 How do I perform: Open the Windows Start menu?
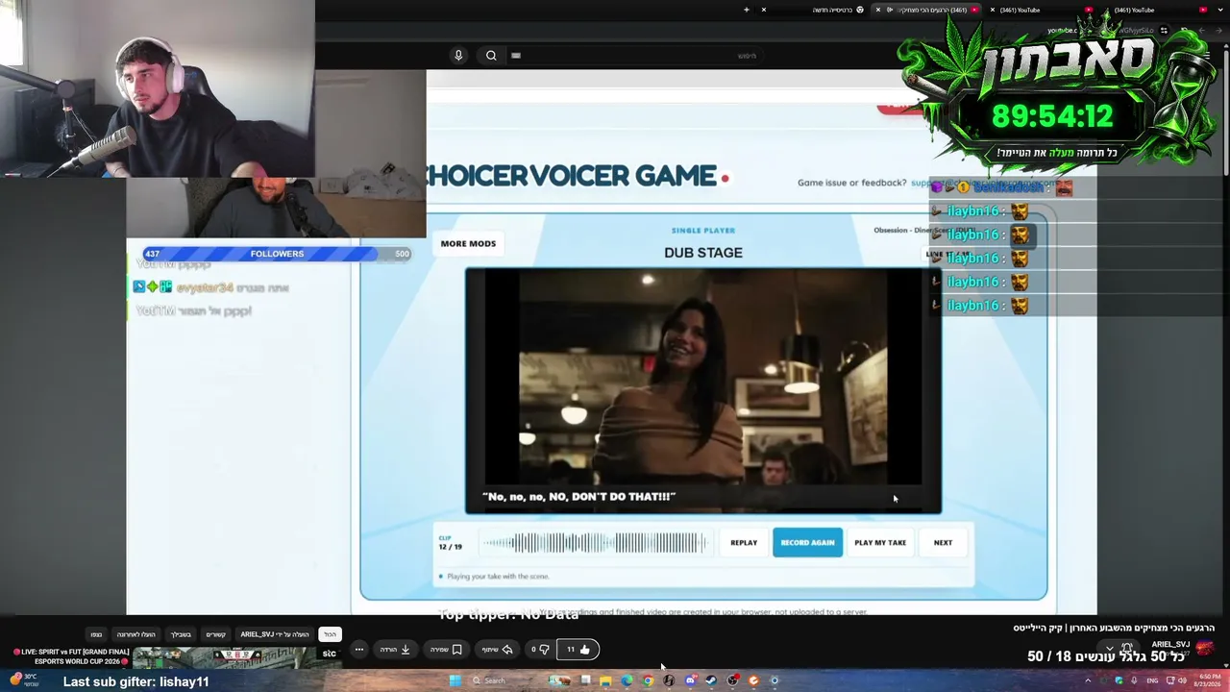point(454,680)
